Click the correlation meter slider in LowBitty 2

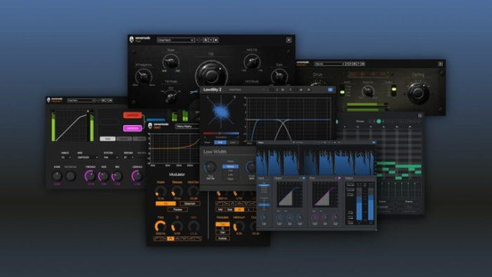[x=221, y=134]
